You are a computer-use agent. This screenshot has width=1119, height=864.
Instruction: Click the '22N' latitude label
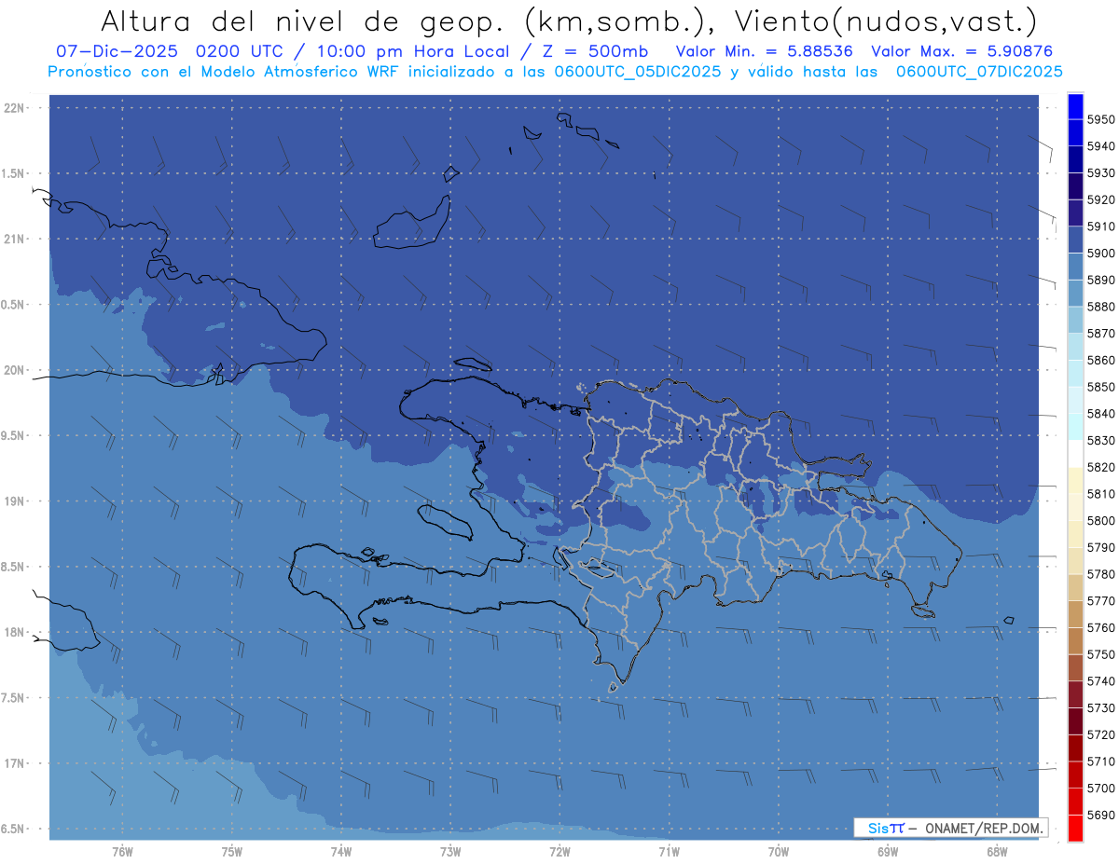[14, 108]
